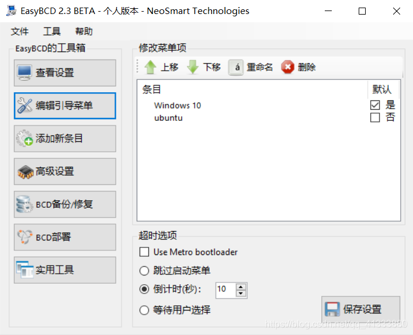This screenshot has height=335, width=413.
Task: Select 编辑引导菜单 with the wrench icon
Action: pyautogui.click(x=65, y=106)
